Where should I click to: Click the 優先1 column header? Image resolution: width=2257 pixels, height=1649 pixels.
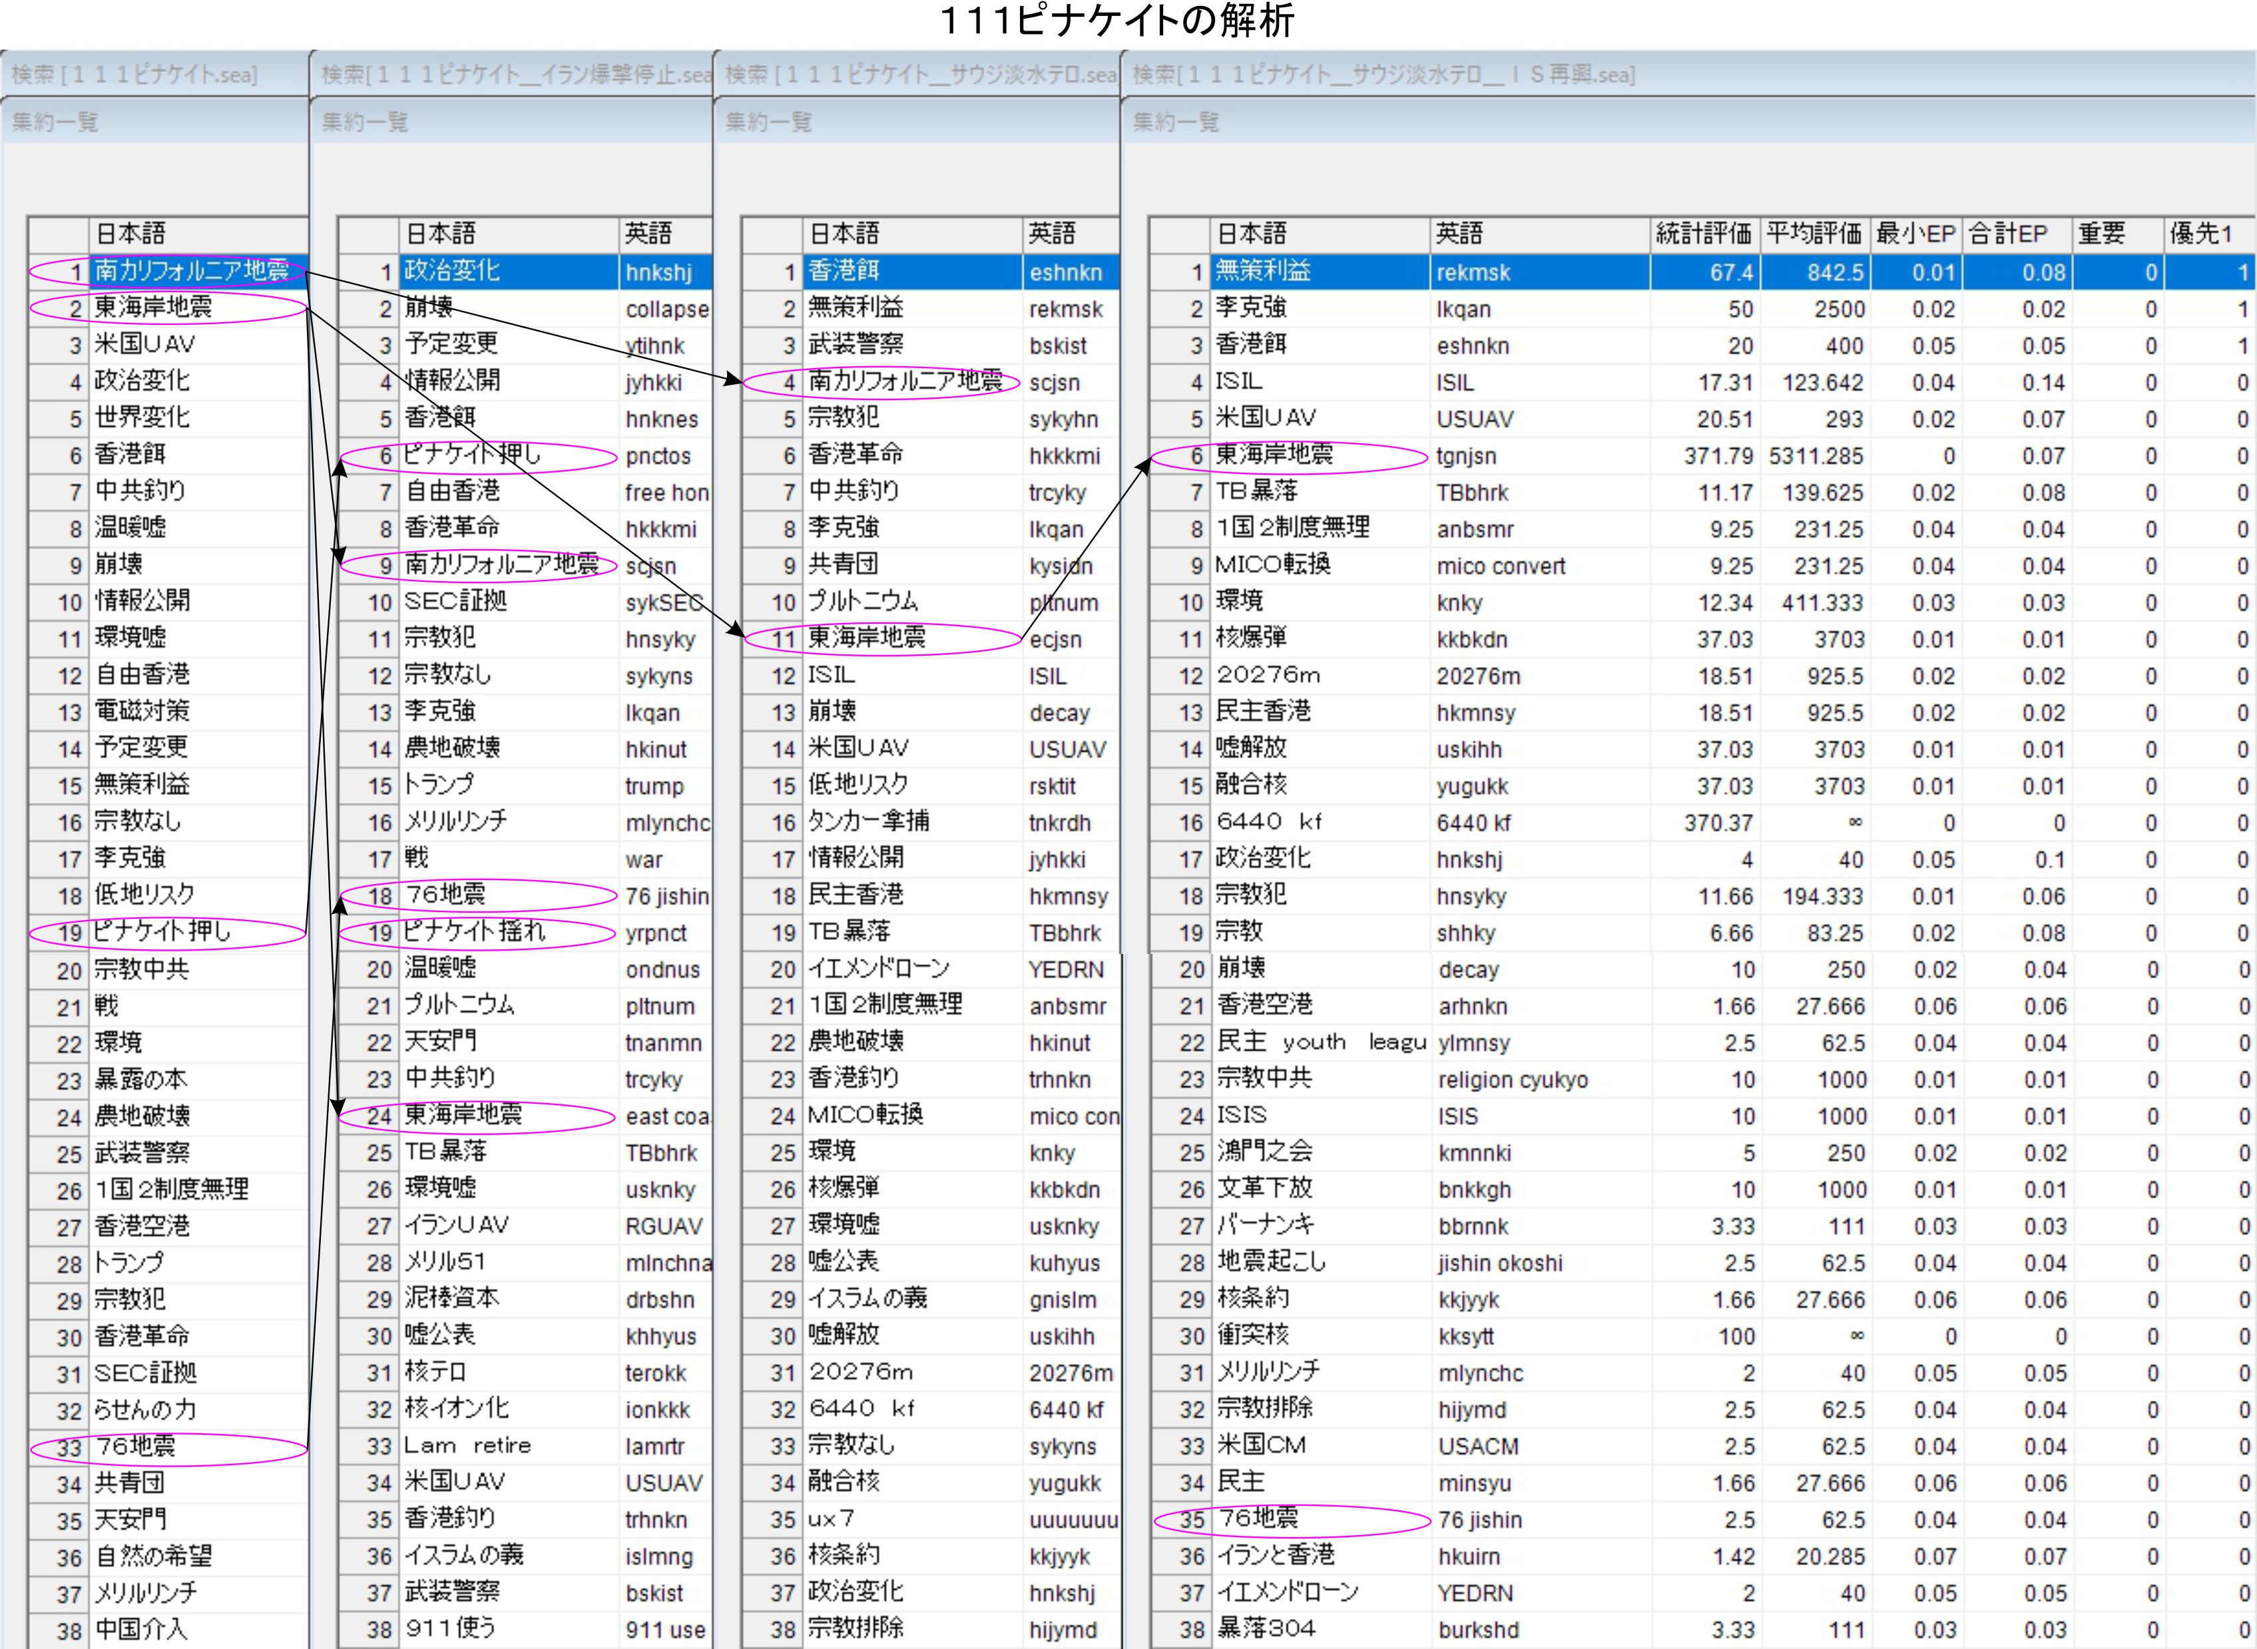click(2200, 234)
